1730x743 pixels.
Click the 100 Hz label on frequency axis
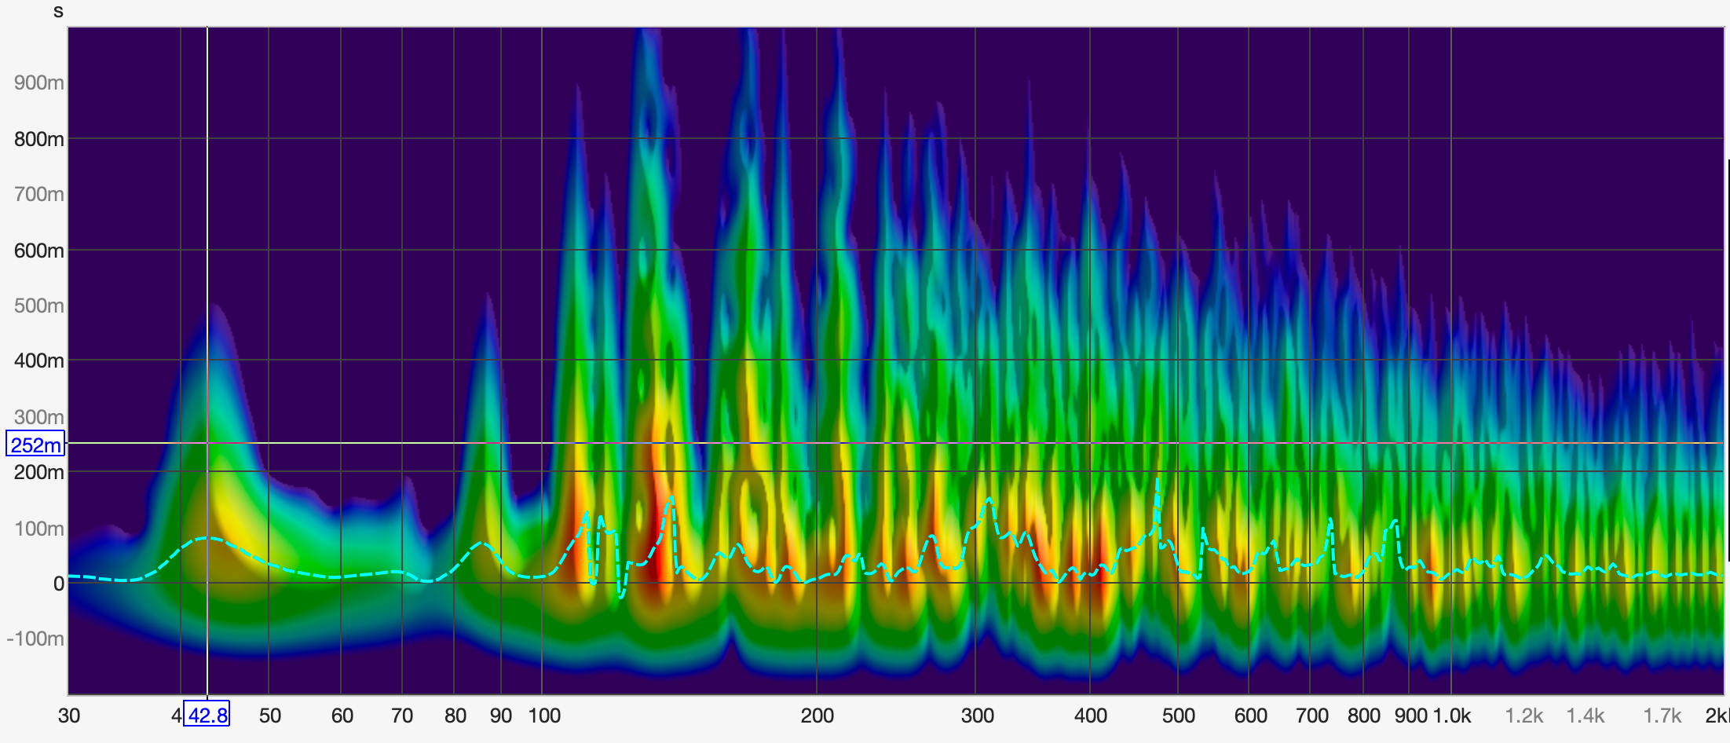(544, 716)
